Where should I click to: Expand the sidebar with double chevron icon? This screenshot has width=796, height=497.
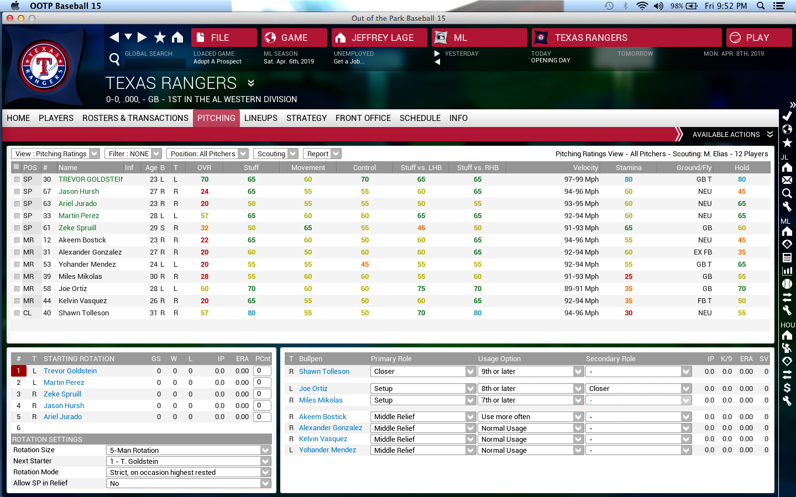click(x=792, y=104)
